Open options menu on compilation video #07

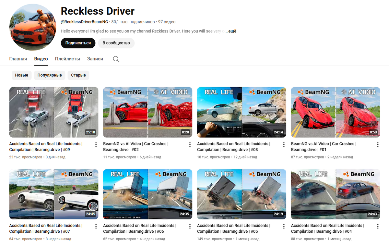click(x=96, y=226)
